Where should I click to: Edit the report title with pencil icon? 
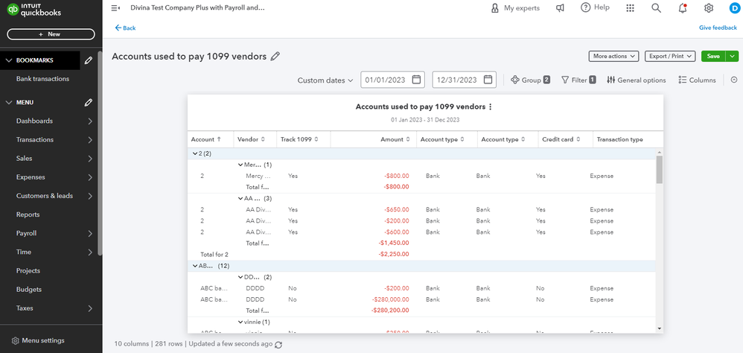pos(275,57)
